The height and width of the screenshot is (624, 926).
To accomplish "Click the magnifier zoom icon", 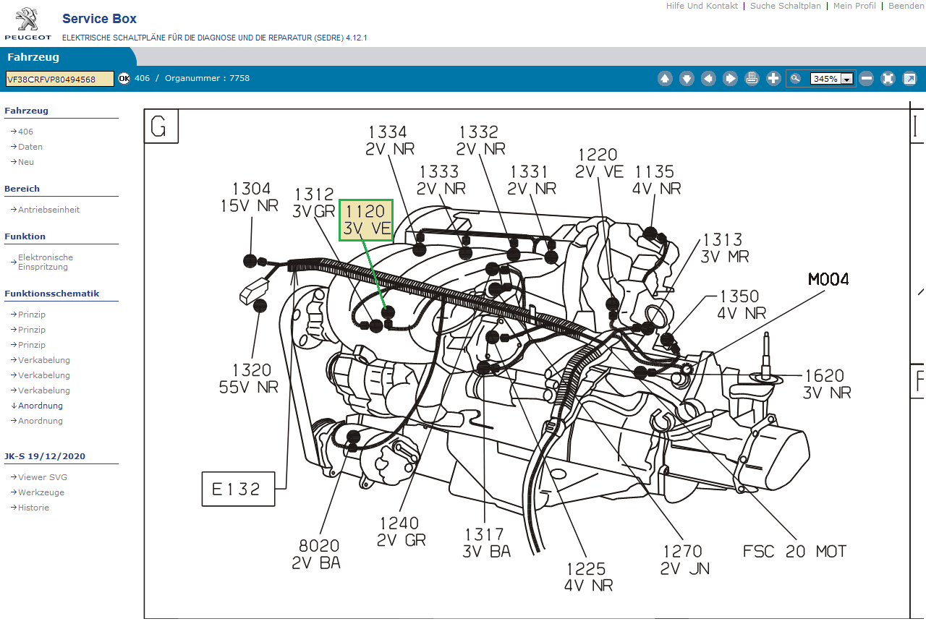I will tap(796, 79).
